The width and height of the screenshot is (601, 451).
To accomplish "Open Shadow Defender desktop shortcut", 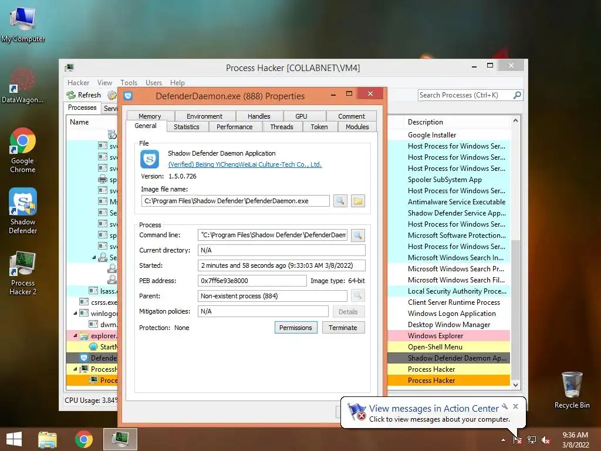I will 23,211.
